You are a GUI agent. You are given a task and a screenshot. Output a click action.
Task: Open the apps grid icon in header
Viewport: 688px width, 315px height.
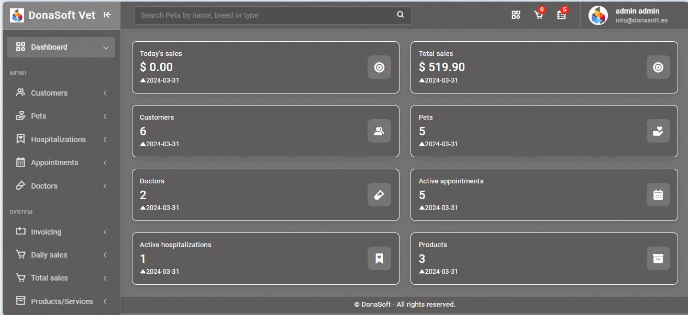(x=516, y=15)
